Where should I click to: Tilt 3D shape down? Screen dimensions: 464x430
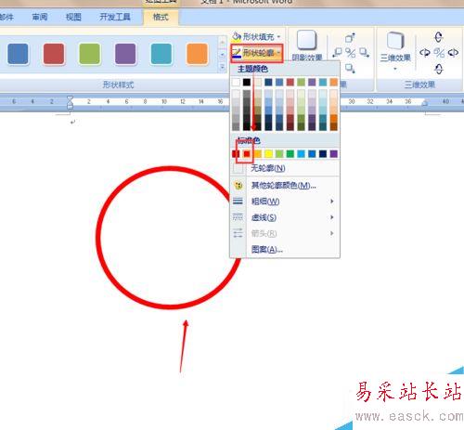coord(439,69)
